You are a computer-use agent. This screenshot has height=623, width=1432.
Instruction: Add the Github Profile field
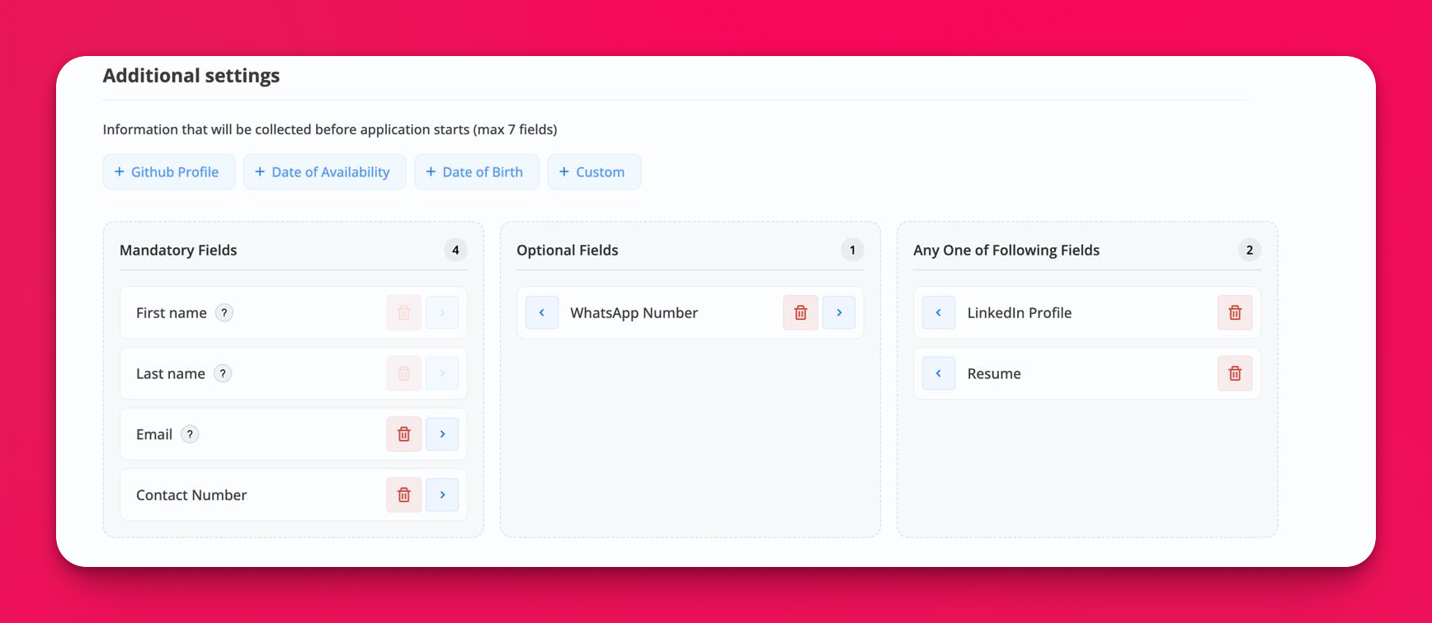pos(168,172)
